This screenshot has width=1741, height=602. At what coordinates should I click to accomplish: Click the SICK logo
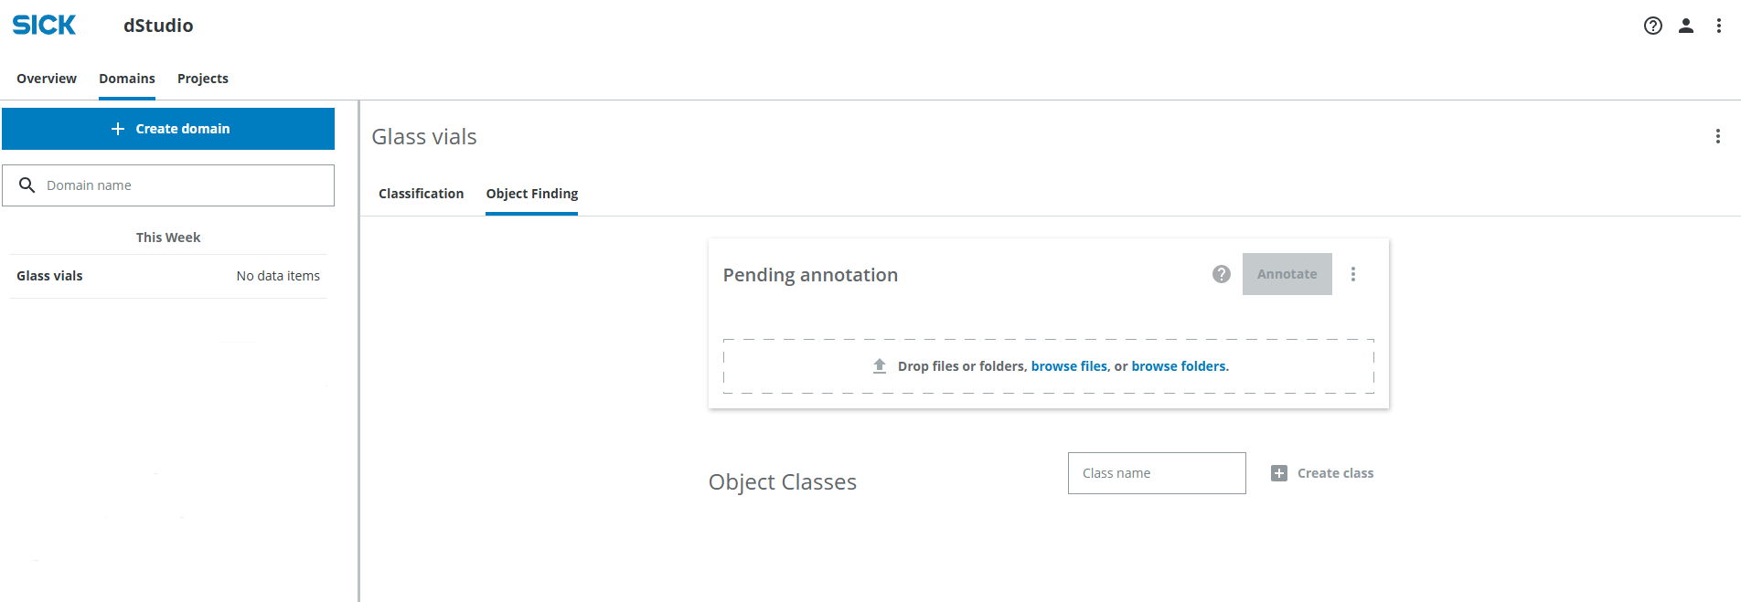43,25
